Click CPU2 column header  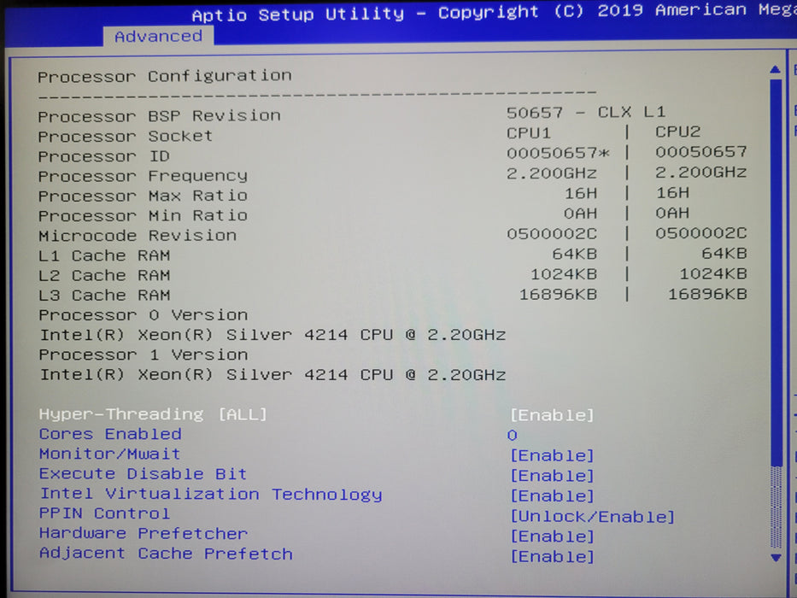[x=678, y=132]
